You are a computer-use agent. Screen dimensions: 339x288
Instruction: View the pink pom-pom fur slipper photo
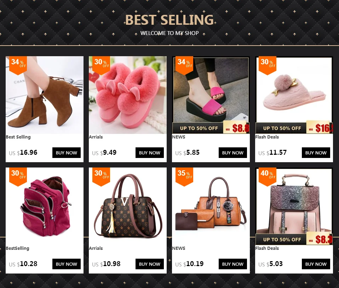pos(294,95)
